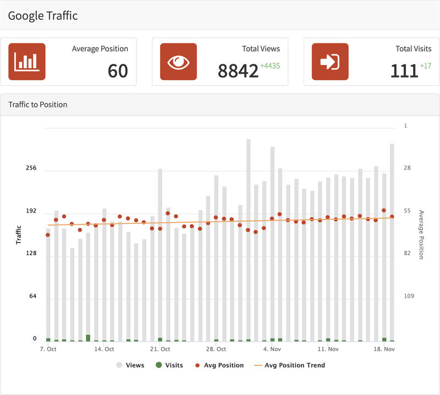Click the 192 traffic axis label

[x=31, y=211]
